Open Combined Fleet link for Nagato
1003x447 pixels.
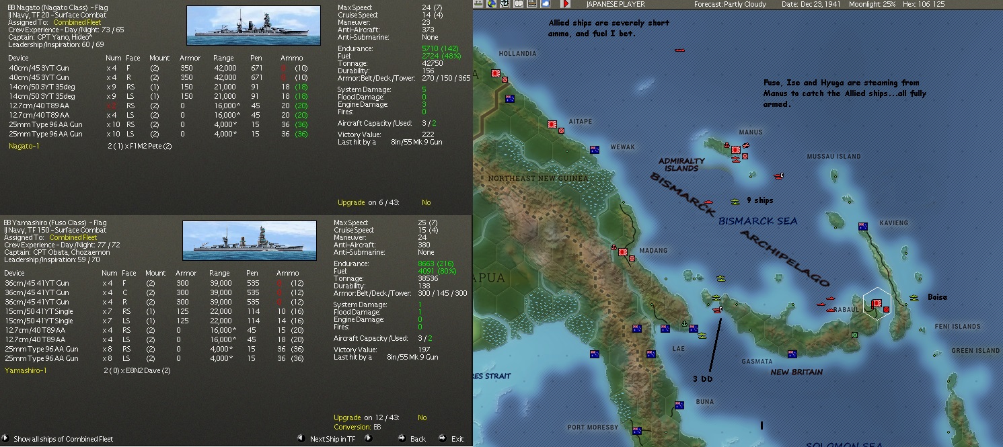77,22
